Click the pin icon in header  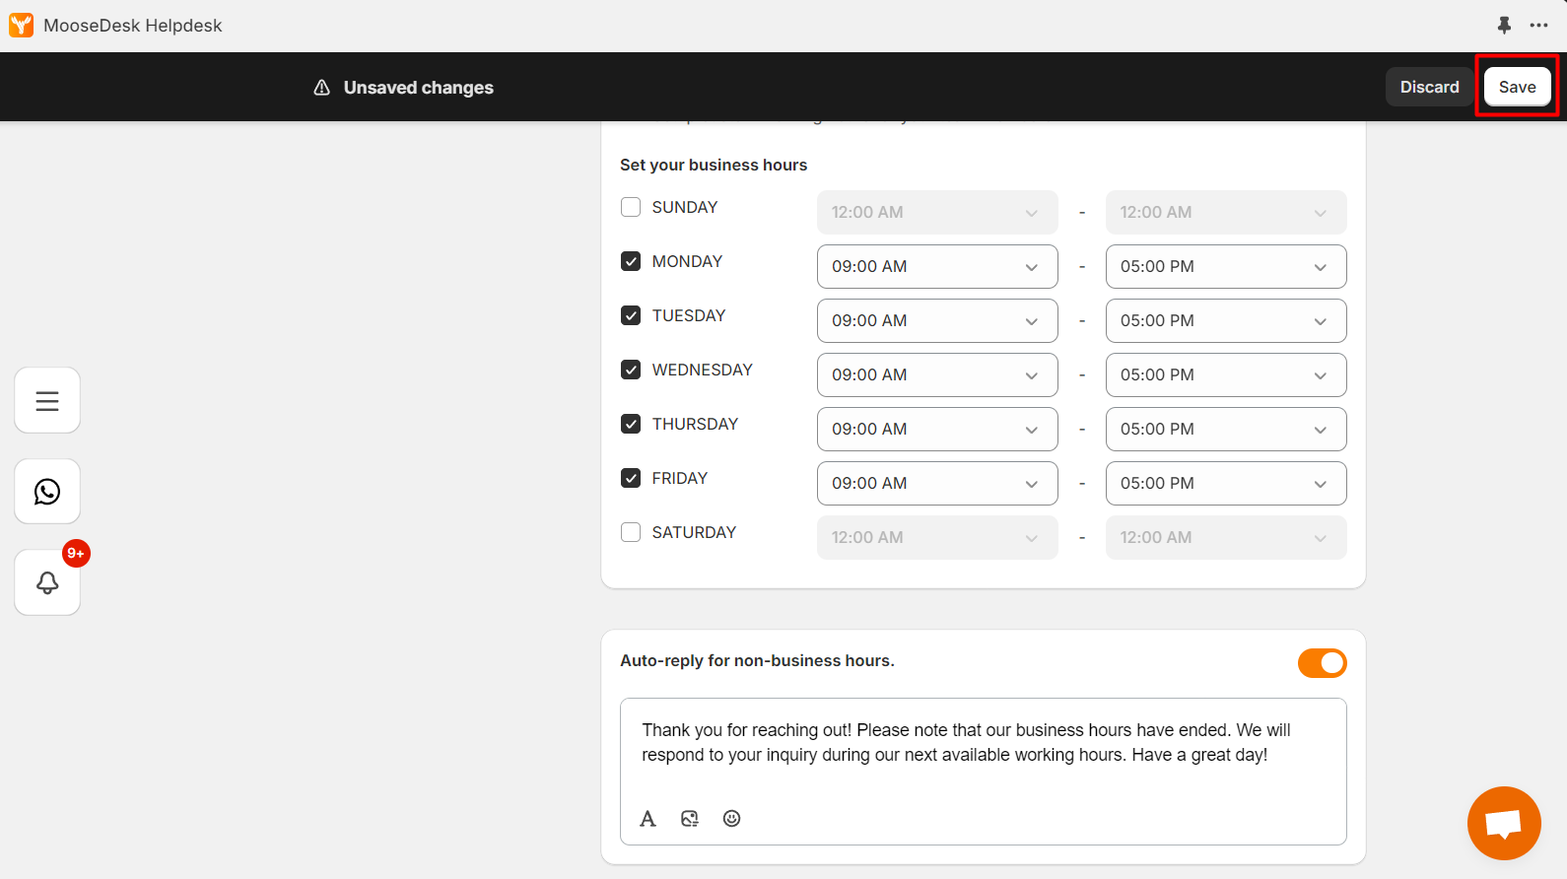click(x=1504, y=25)
